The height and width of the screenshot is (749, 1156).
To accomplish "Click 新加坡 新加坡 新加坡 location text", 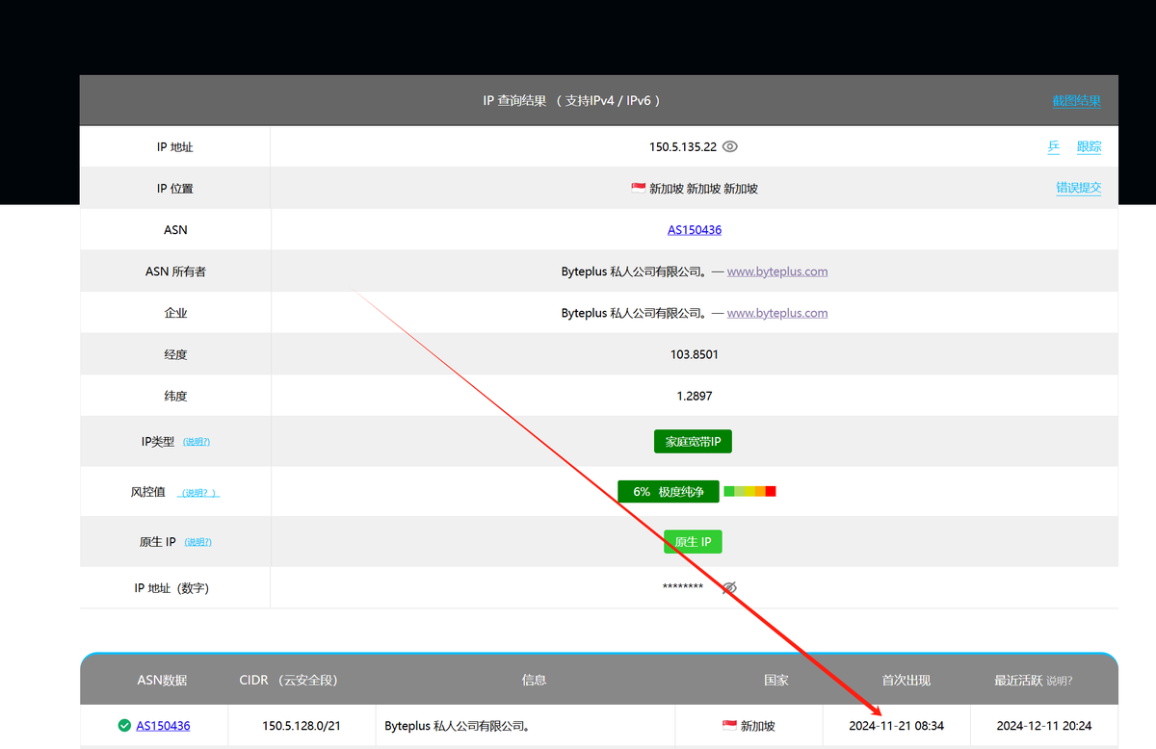I will (703, 189).
